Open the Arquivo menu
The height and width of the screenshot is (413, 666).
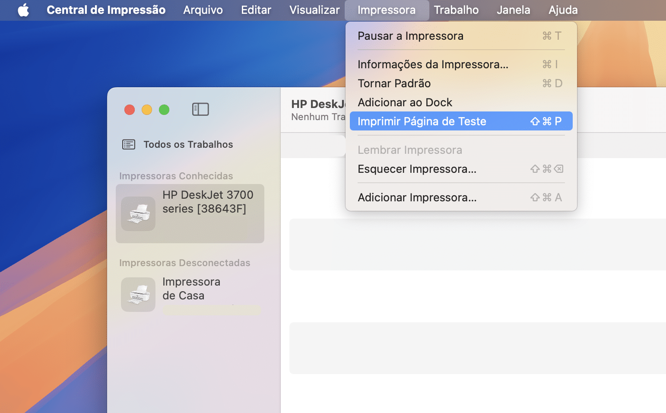pyautogui.click(x=203, y=10)
